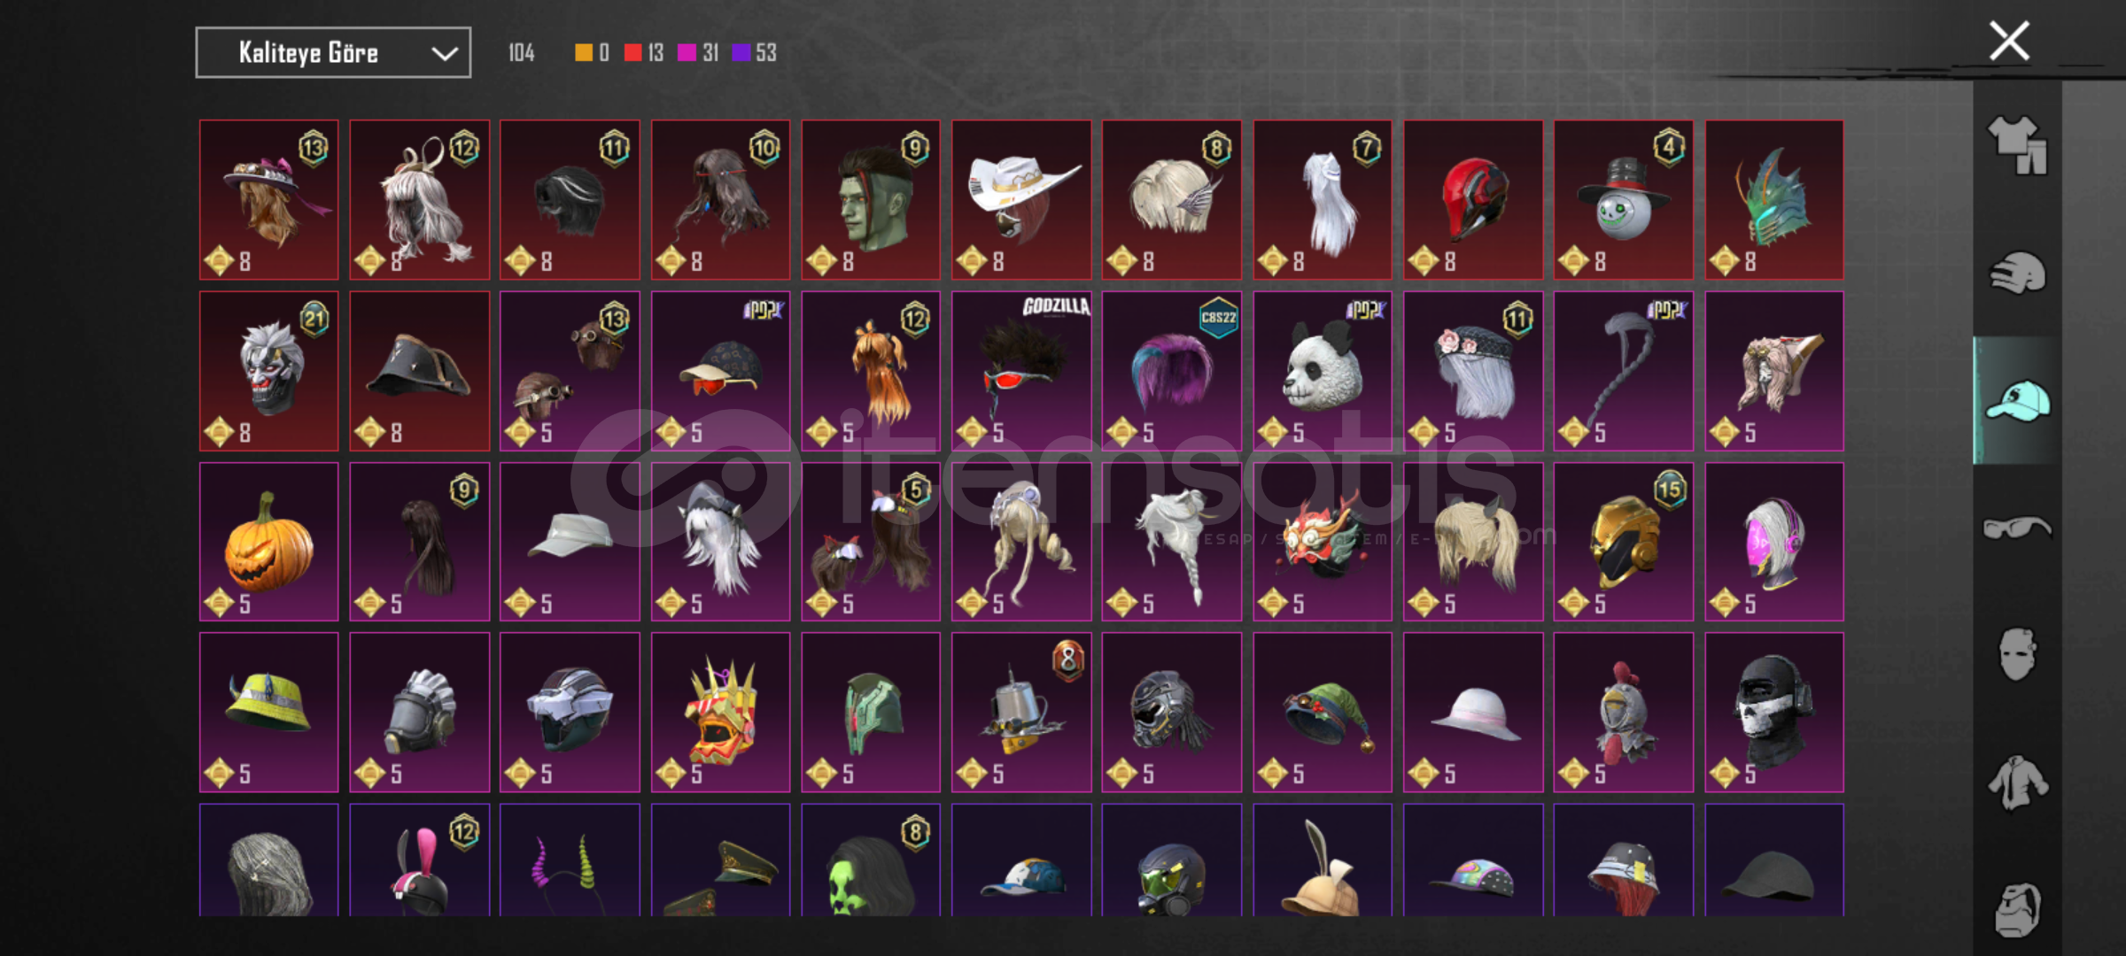
Task: Select the helmet category icon in sidebar
Action: [x=2017, y=272]
